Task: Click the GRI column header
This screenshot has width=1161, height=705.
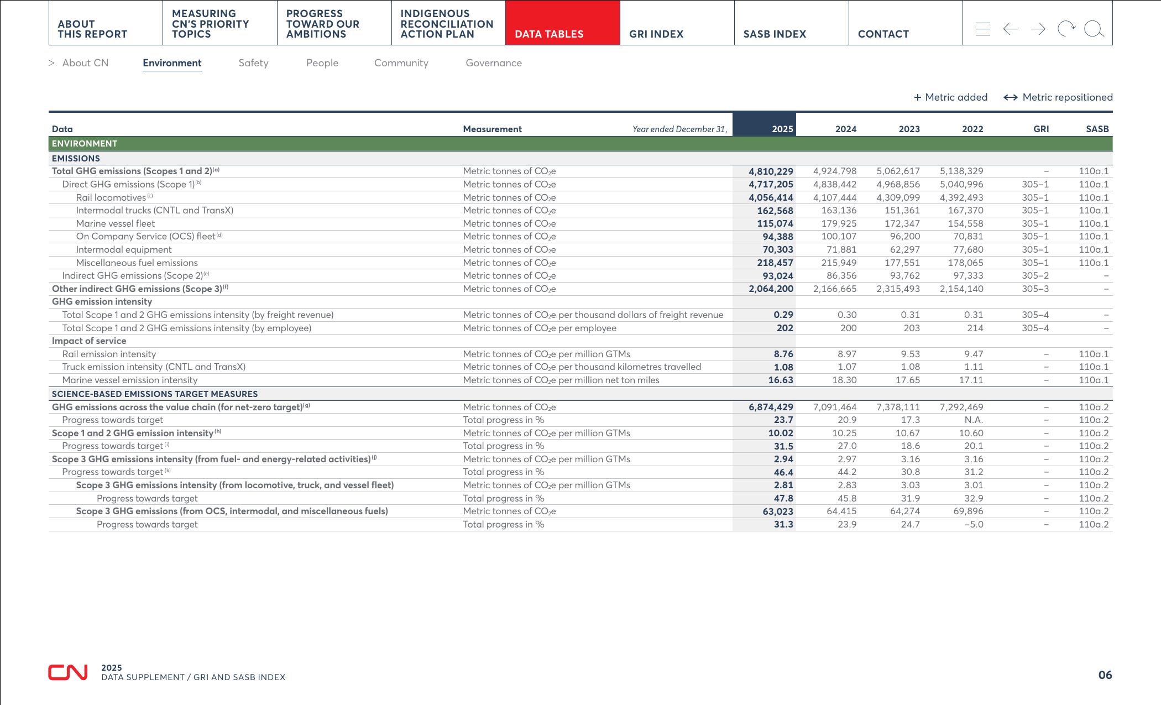Action: [x=1041, y=129]
